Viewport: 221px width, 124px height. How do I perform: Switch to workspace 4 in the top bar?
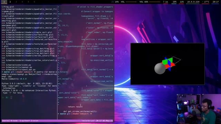point(22,2)
